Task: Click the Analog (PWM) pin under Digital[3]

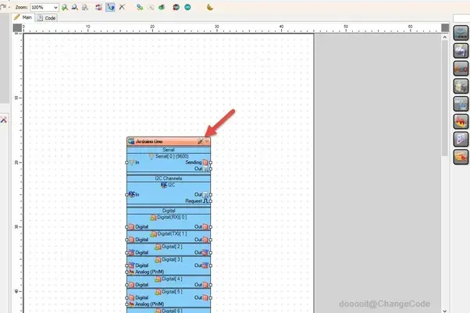Action: tap(126, 272)
